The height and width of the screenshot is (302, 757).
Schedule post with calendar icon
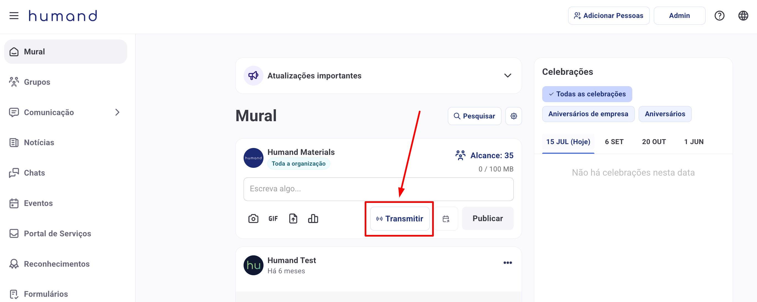[446, 219]
